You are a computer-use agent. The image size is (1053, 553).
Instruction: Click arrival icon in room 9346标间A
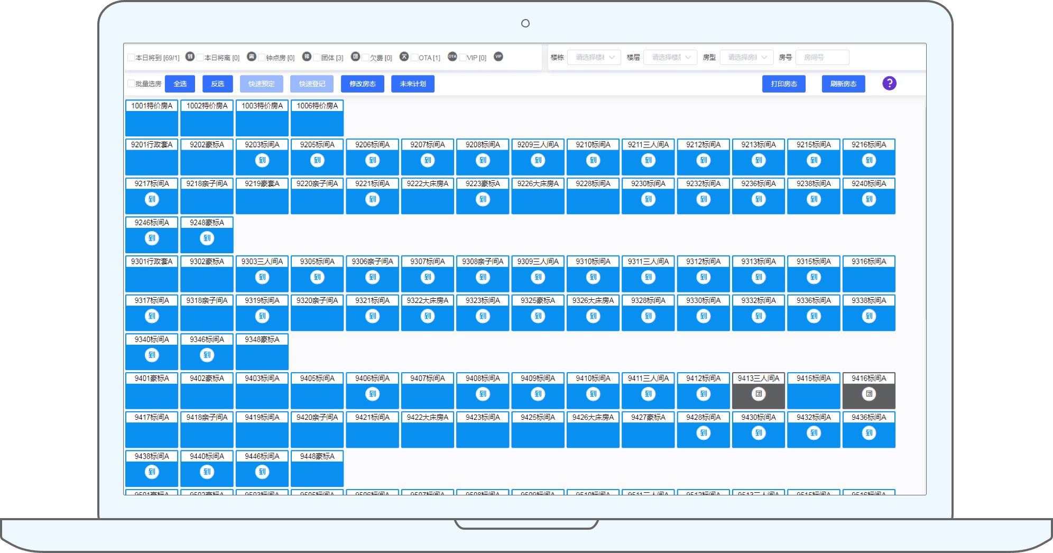tap(207, 355)
